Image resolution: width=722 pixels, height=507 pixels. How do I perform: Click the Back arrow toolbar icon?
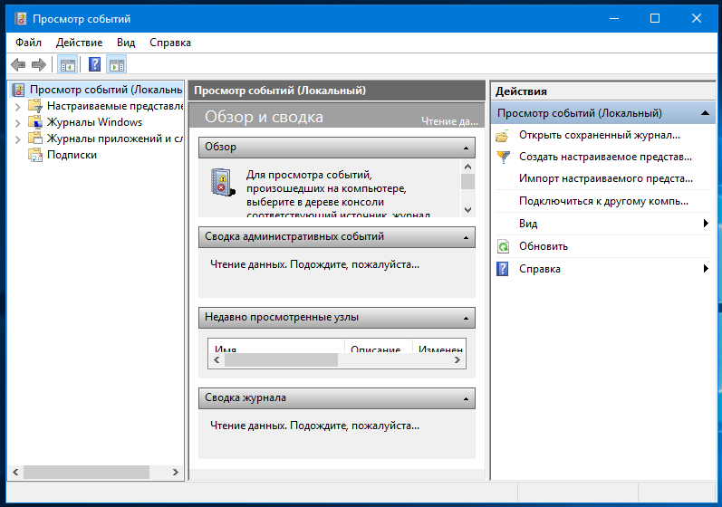click(x=17, y=64)
